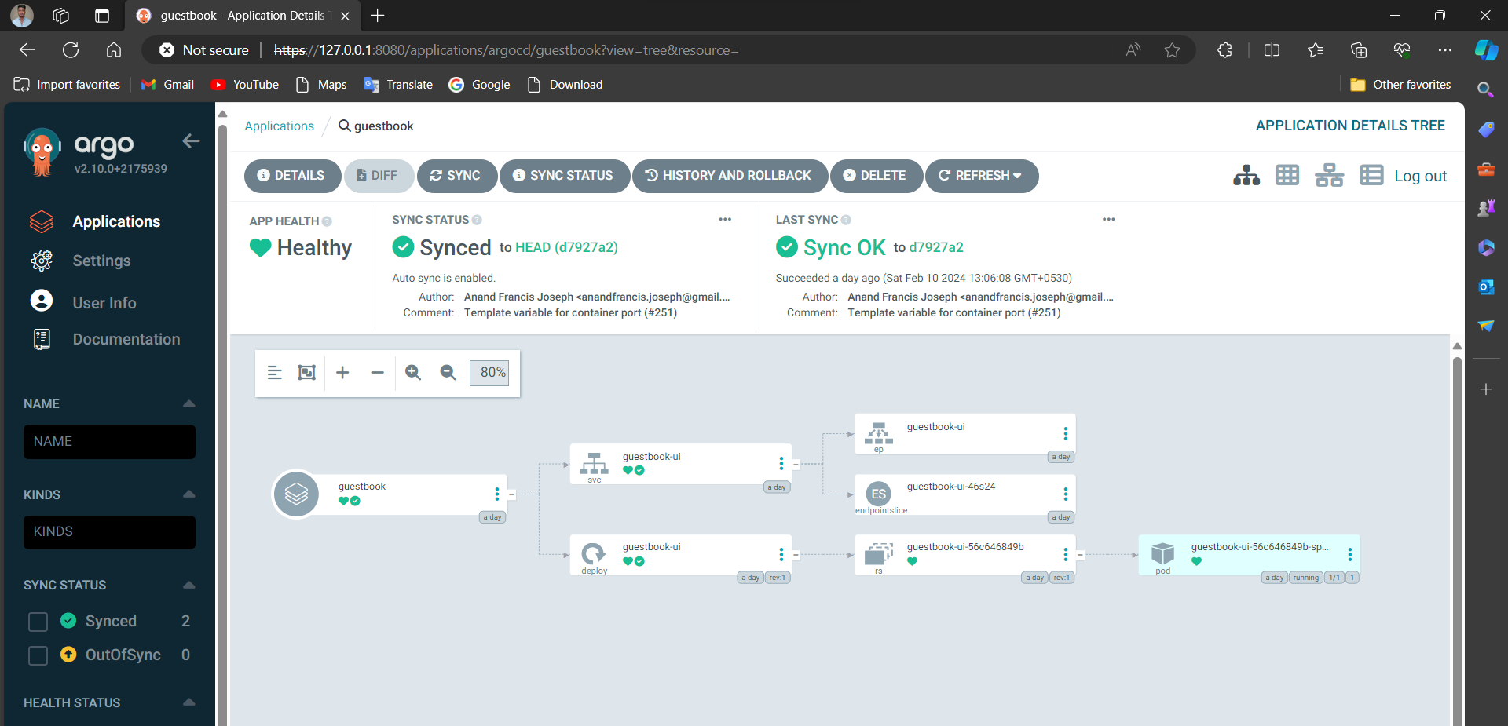The width and height of the screenshot is (1508, 726).
Task: Click the 80% zoom level box
Action: pos(489,373)
